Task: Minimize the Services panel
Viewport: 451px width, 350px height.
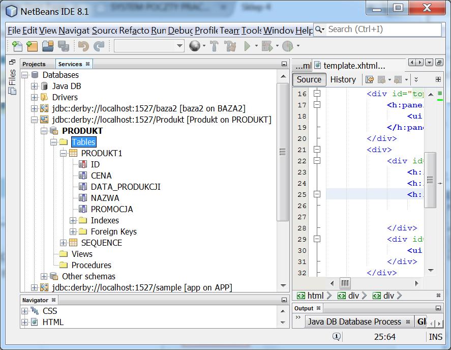Action: click(284, 64)
